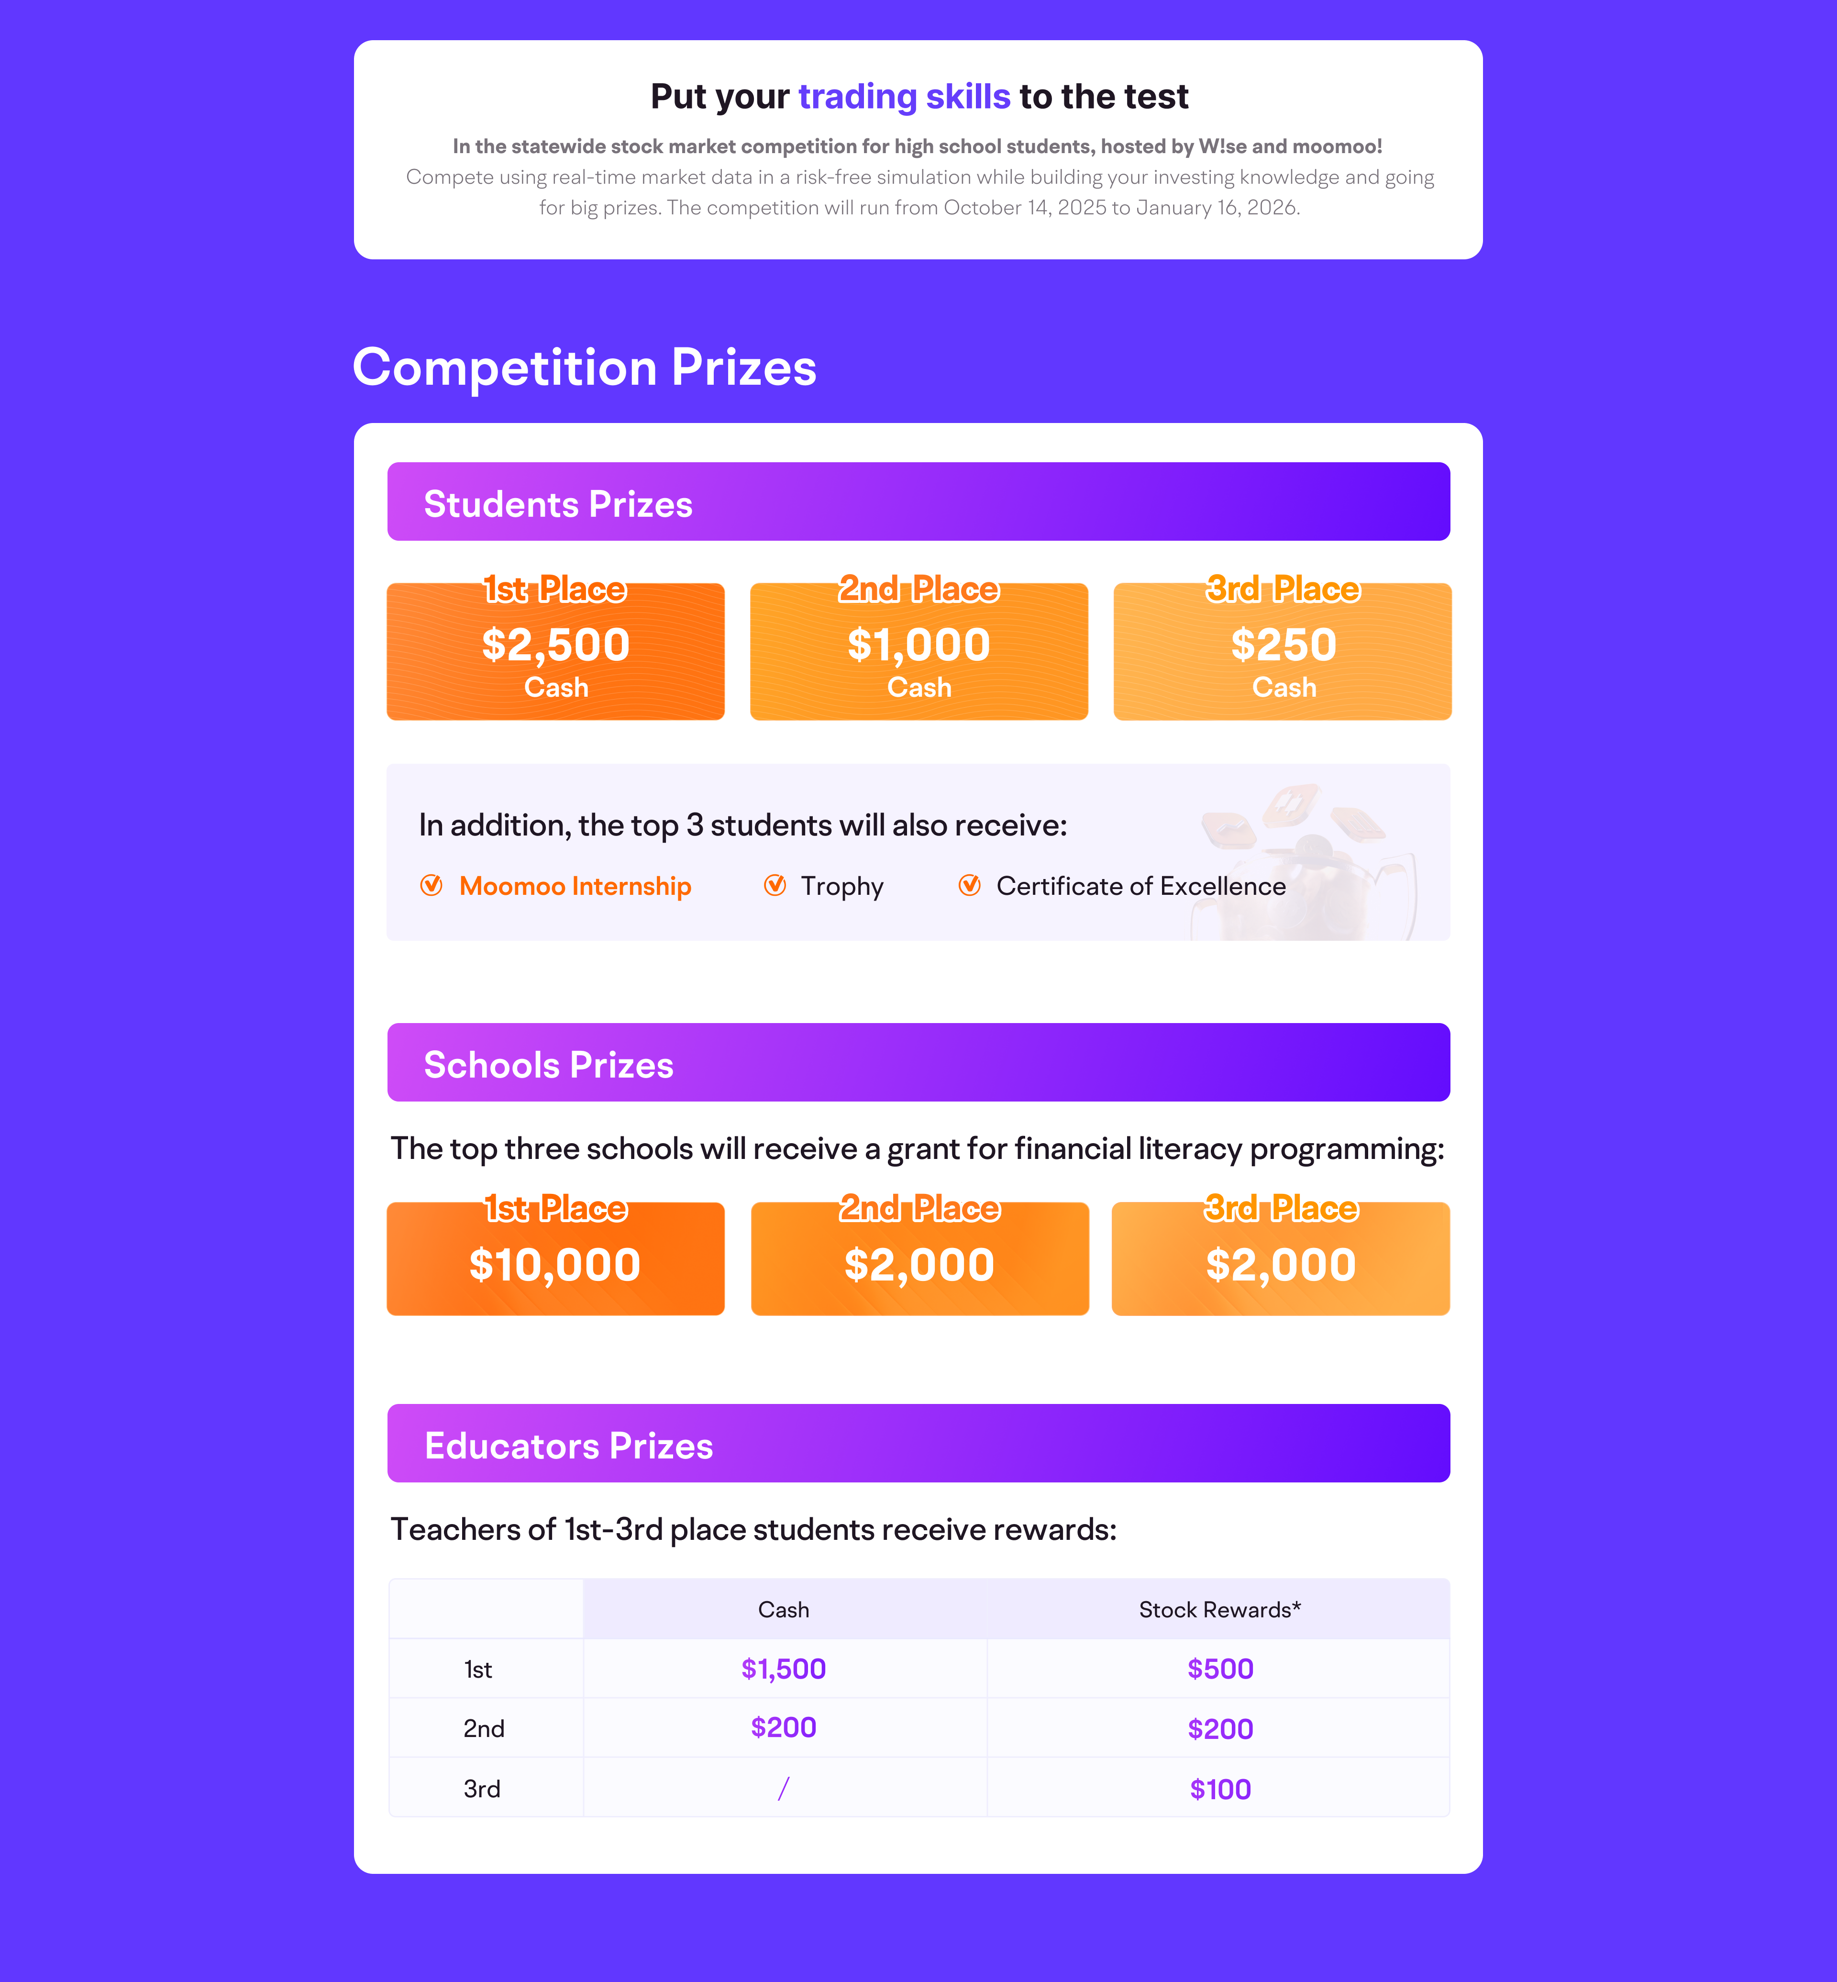Viewport: 1837px width, 1982px height.
Task: Click the checkmark icon beside Moomoo Internship
Action: tap(432, 885)
